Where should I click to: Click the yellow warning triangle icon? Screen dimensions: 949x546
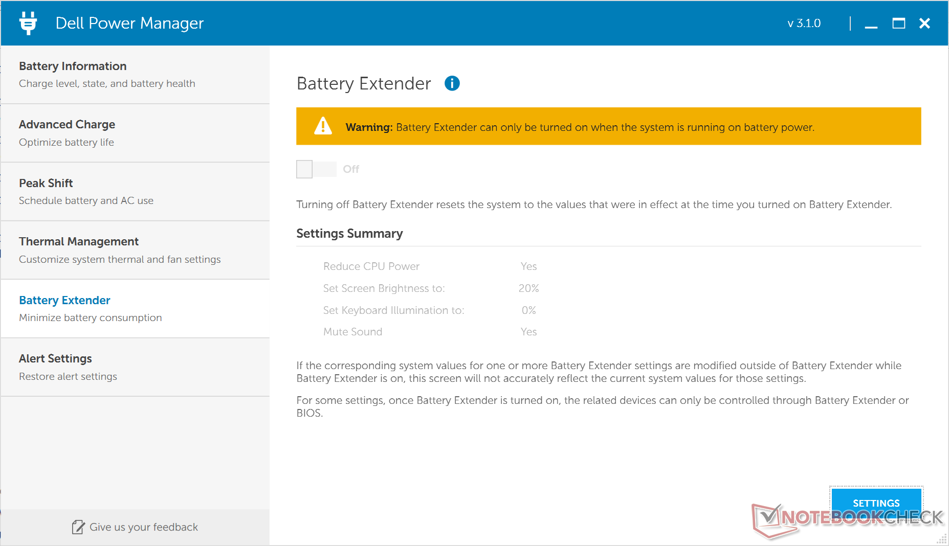click(x=323, y=126)
